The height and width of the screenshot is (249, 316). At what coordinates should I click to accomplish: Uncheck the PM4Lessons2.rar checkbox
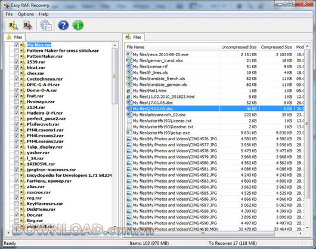tap(17, 136)
